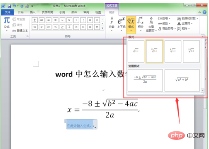Screen dimensions: 209x149
Task: Open the 导数符号 accent dropdown
Action: click(x=167, y=29)
